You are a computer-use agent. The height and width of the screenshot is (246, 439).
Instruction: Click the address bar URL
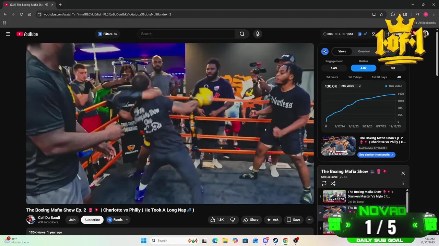pyautogui.click(x=108, y=14)
